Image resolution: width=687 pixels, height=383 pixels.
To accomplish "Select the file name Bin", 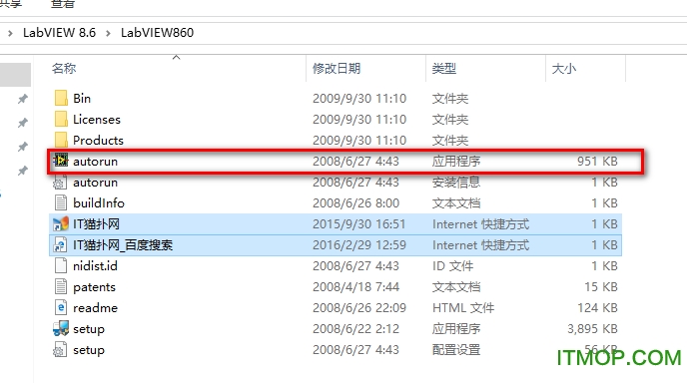I will point(82,98).
